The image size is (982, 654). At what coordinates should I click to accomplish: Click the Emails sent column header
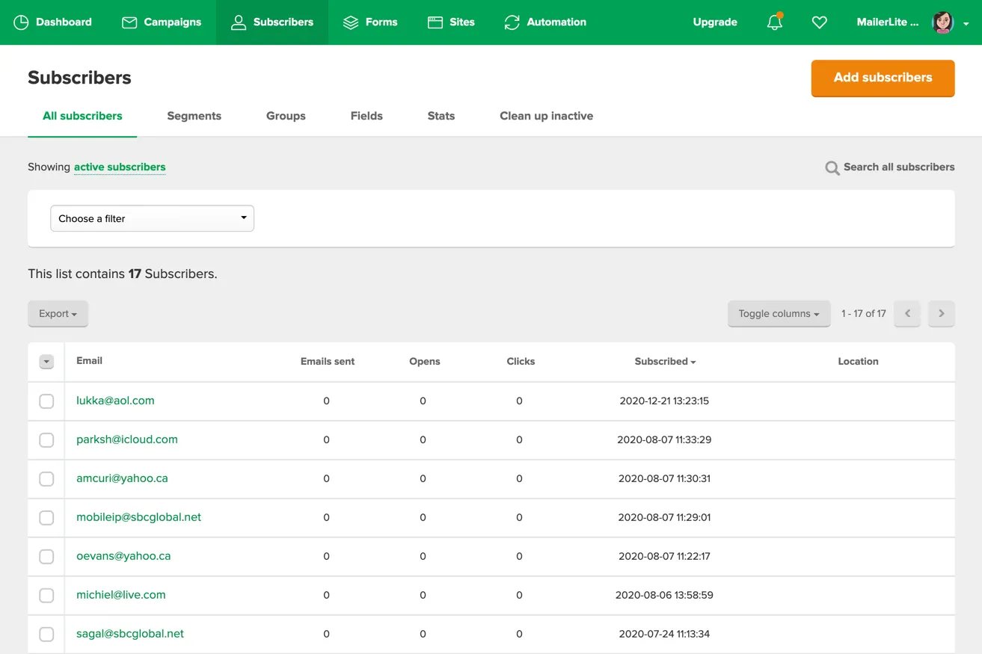[328, 362]
